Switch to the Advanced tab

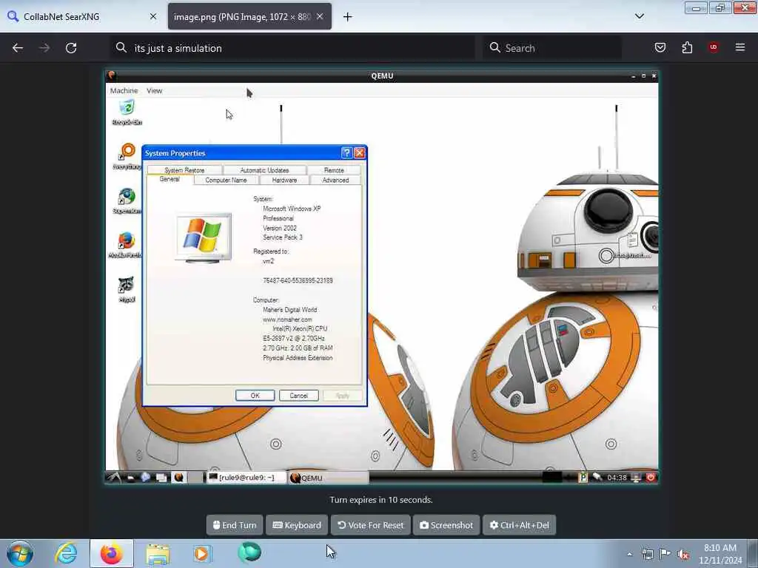click(x=335, y=180)
